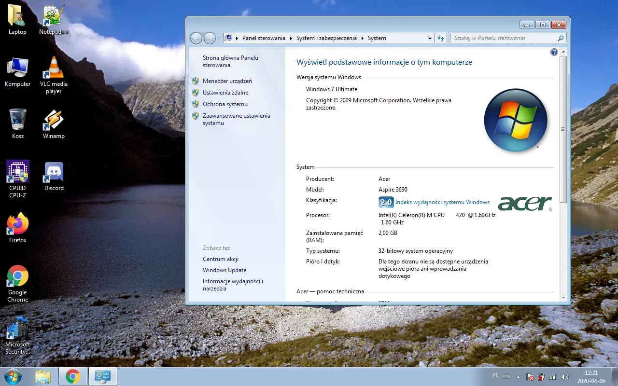Open Strona główna Panelu sterowania
The image size is (618, 386).
[x=230, y=61]
